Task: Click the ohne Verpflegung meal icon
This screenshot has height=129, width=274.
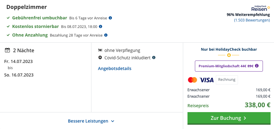Action: point(100,50)
